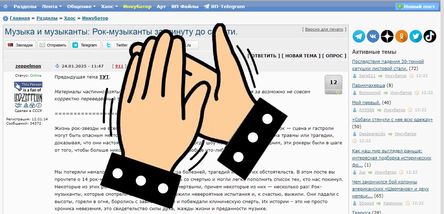The height and width of the screenshot is (214, 444).
Task: Click the red 911 report link
Action: pyautogui.click(x=119, y=66)
